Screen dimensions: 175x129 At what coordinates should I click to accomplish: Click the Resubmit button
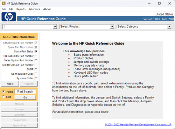29,84
